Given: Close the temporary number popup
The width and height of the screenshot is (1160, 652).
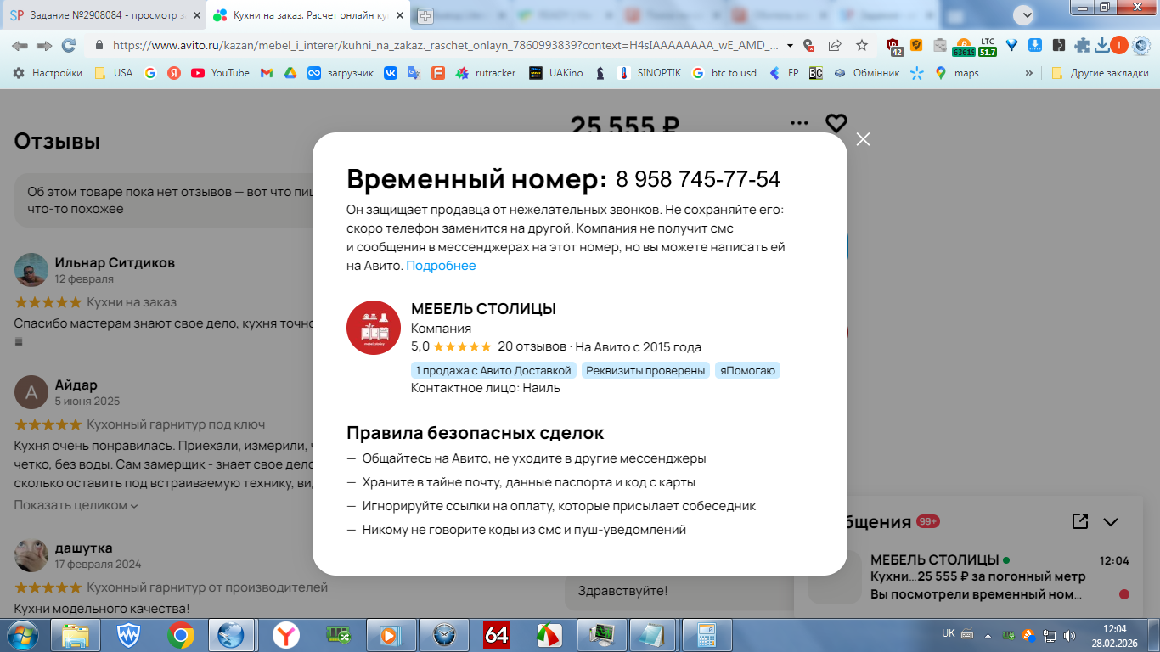Looking at the screenshot, I should point(863,139).
